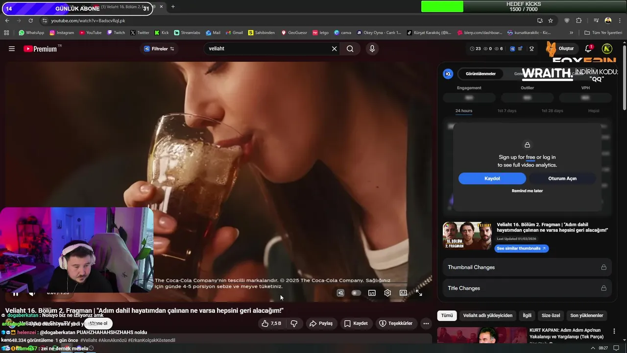627x353 pixels.
Task: Click the vidIQ logo icon beside stats counters
Action: [512, 49]
